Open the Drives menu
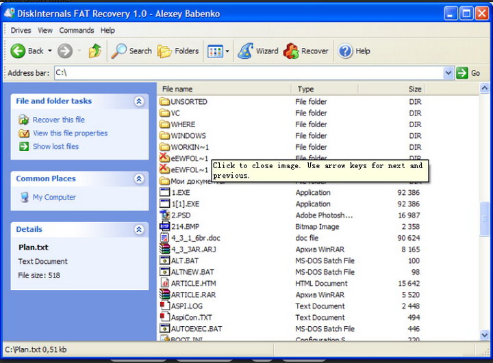Screen dimensions: 493x363 pos(21,30)
